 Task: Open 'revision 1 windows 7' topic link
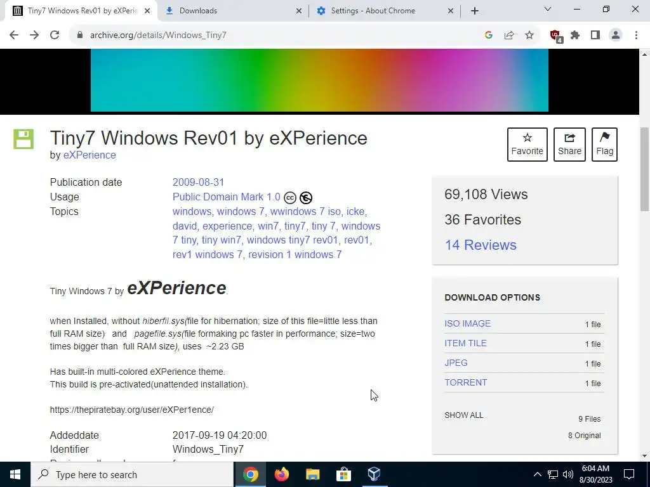[295, 255]
